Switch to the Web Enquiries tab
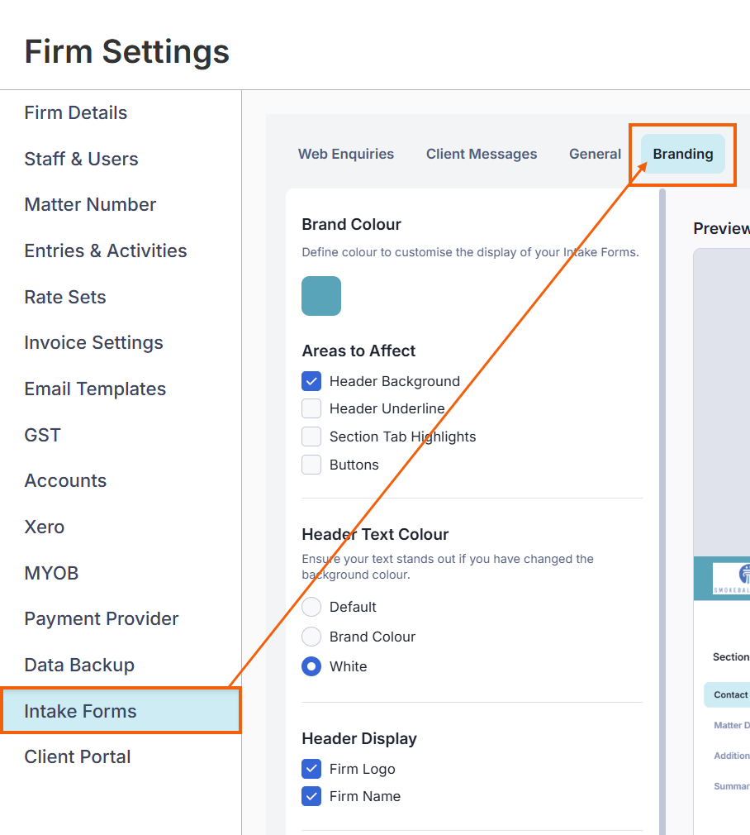 [346, 154]
